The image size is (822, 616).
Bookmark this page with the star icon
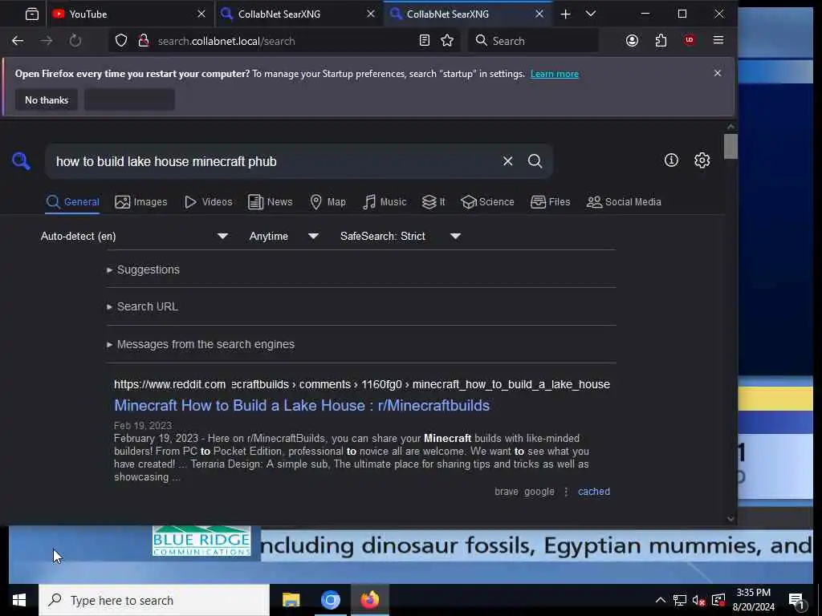pyautogui.click(x=447, y=40)
